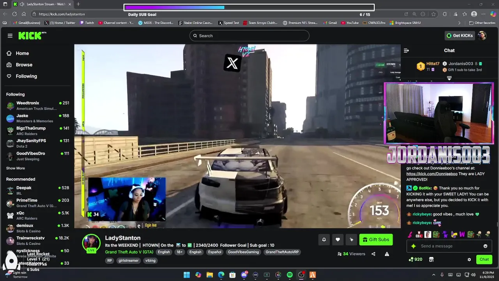Open Spotify from the Windows taskbar
The image size is (499, 281).
click(290, 275)
